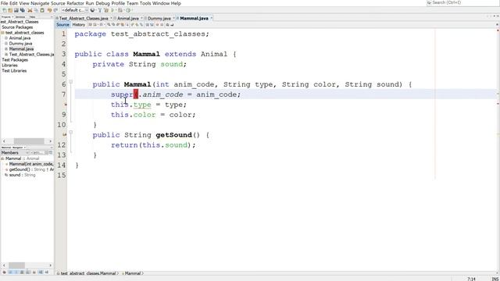Select the sound : String field in Navigator
This screenshot has height=281, width=500.
22,175
